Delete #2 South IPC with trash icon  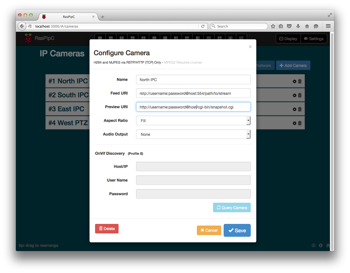[300, 95]
